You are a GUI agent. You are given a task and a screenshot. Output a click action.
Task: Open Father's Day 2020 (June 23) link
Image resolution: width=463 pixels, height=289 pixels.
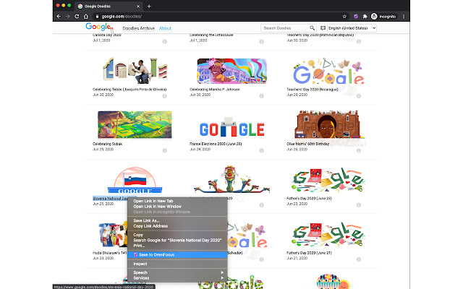pos(309,199)
